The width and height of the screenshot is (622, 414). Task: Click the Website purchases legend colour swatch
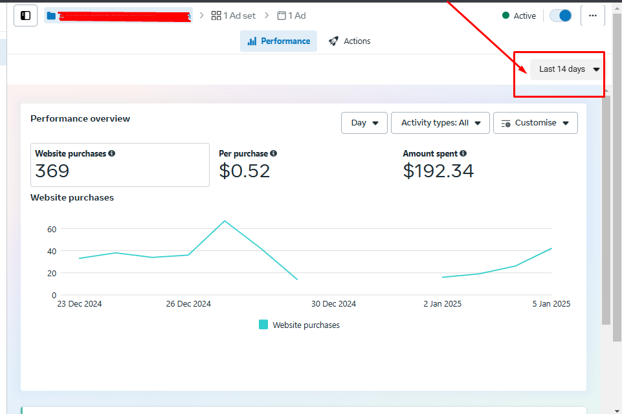[x=263, y=325]
